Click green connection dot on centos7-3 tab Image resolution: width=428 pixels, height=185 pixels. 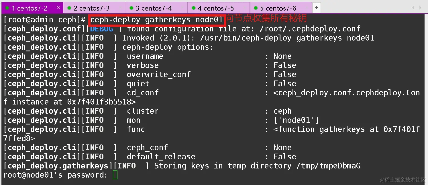click(x=69, y=8)
